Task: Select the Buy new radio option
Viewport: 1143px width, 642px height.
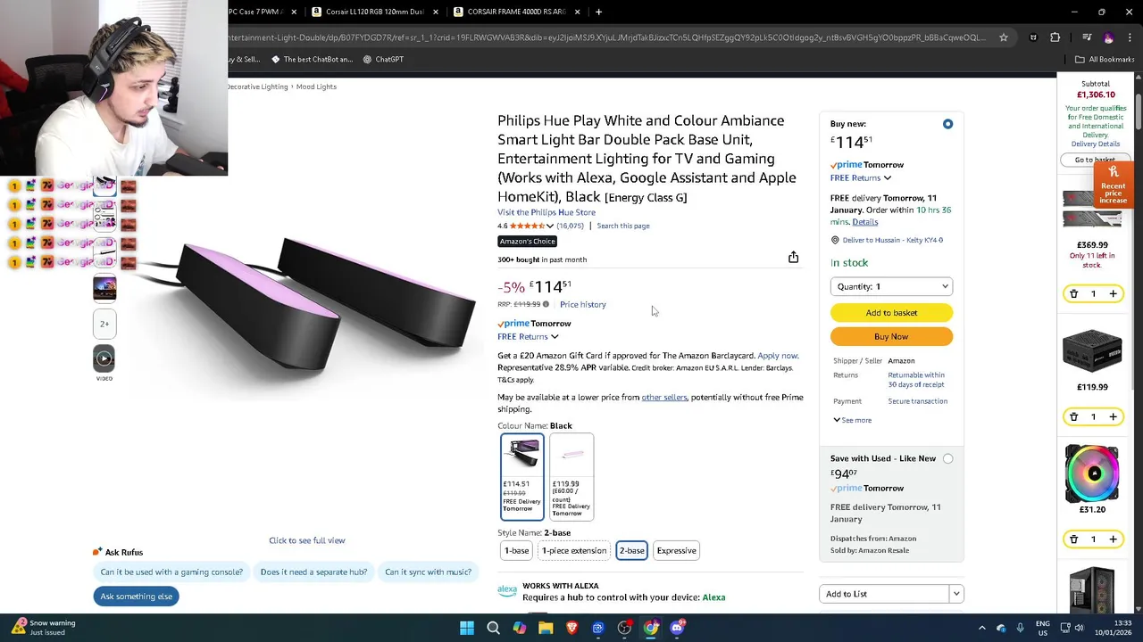Action: [x=947, y=124]
